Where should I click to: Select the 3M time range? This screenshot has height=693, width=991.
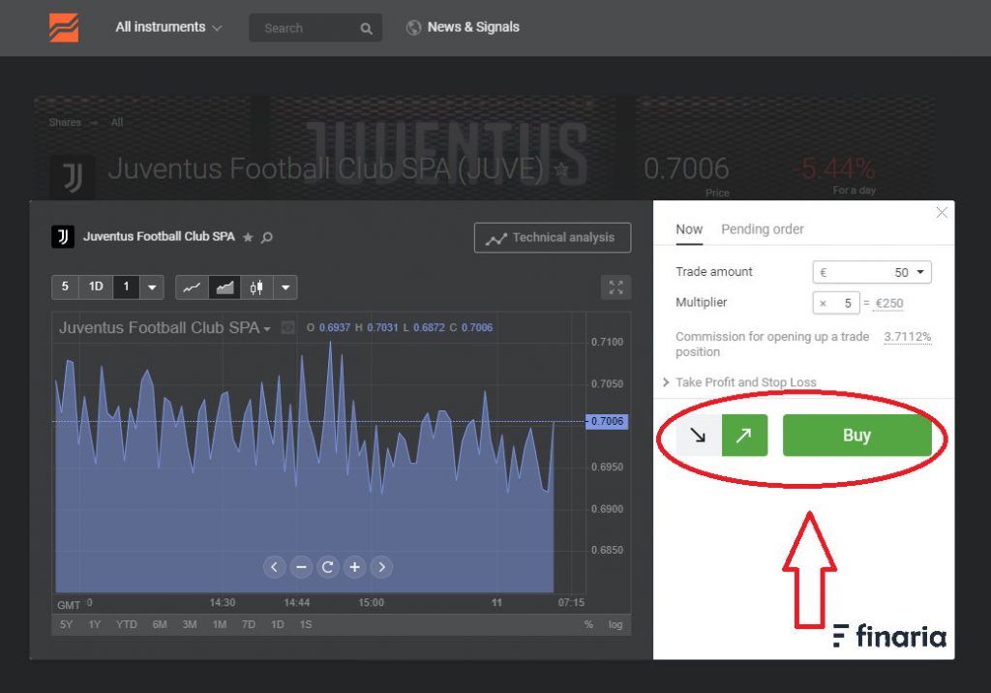click(190, 624)
